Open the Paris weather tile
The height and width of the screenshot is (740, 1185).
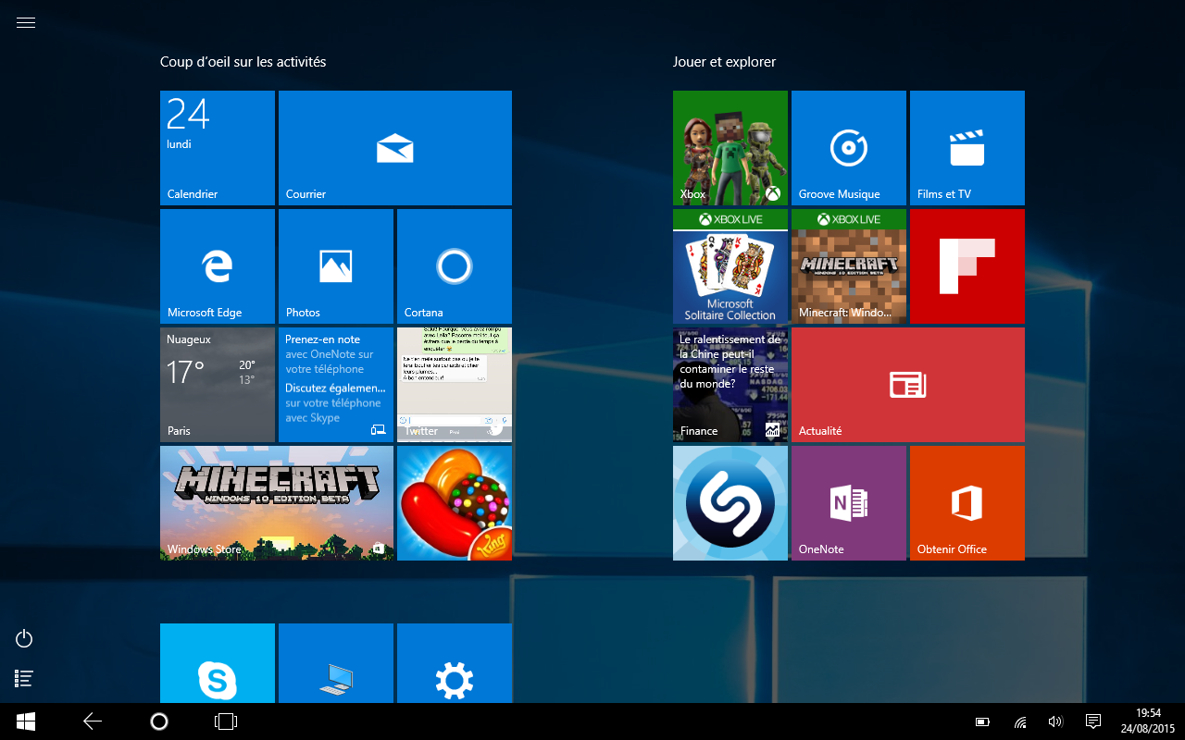click(x=218, y=385)
